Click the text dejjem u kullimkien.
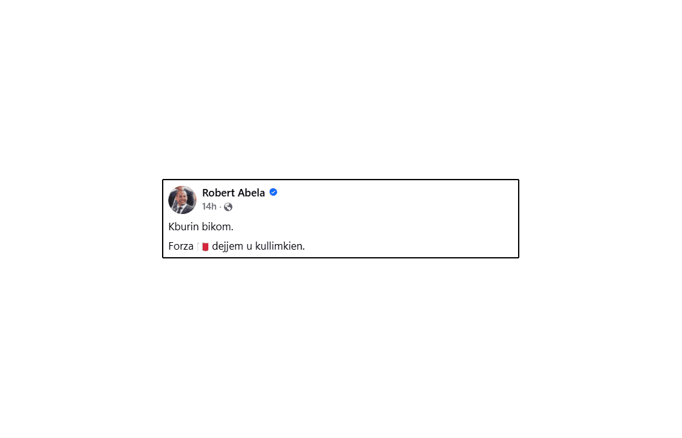 258,246
